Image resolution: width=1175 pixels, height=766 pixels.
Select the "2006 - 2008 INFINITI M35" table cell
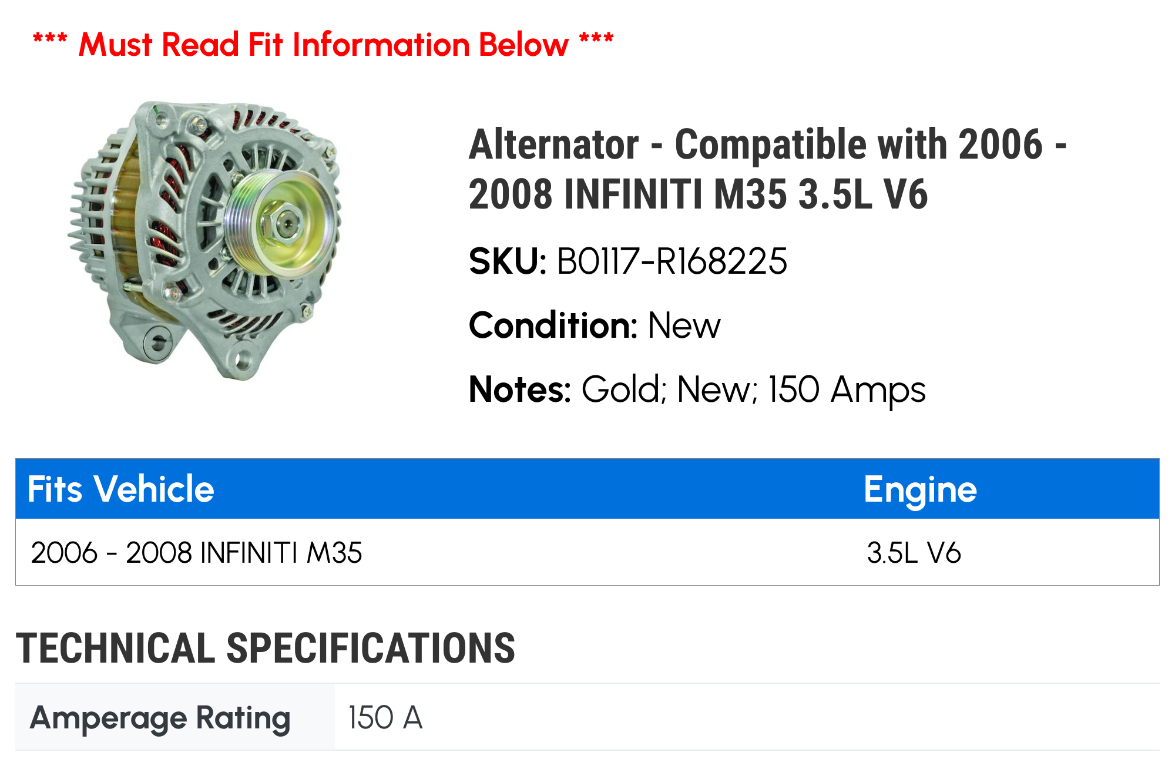coord(196,553)
